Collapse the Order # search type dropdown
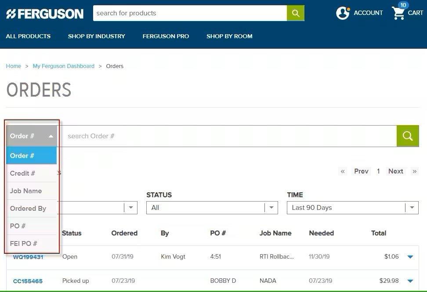This screenshot has width=427, height=292. 31,136
